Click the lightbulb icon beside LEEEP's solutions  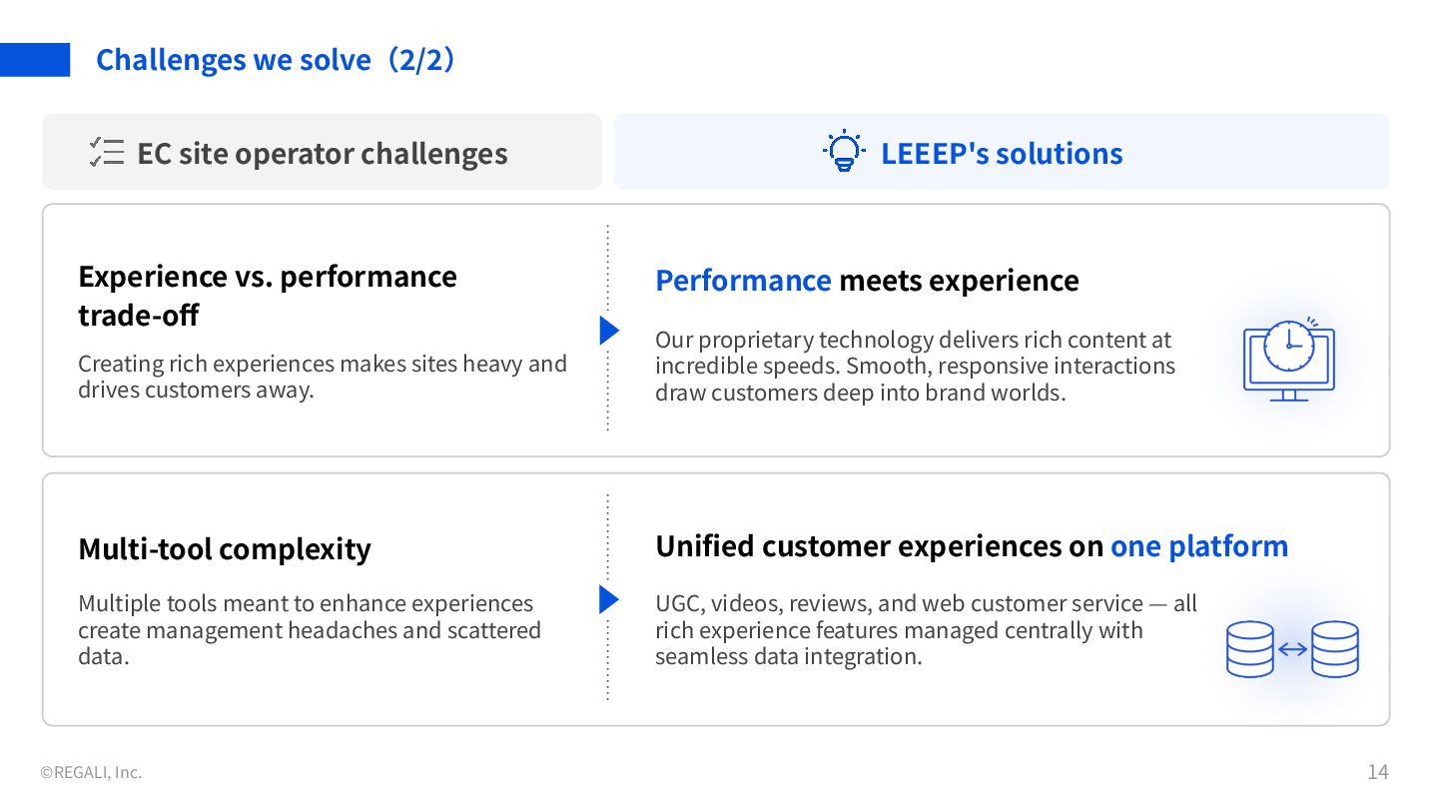coord(844,152)
